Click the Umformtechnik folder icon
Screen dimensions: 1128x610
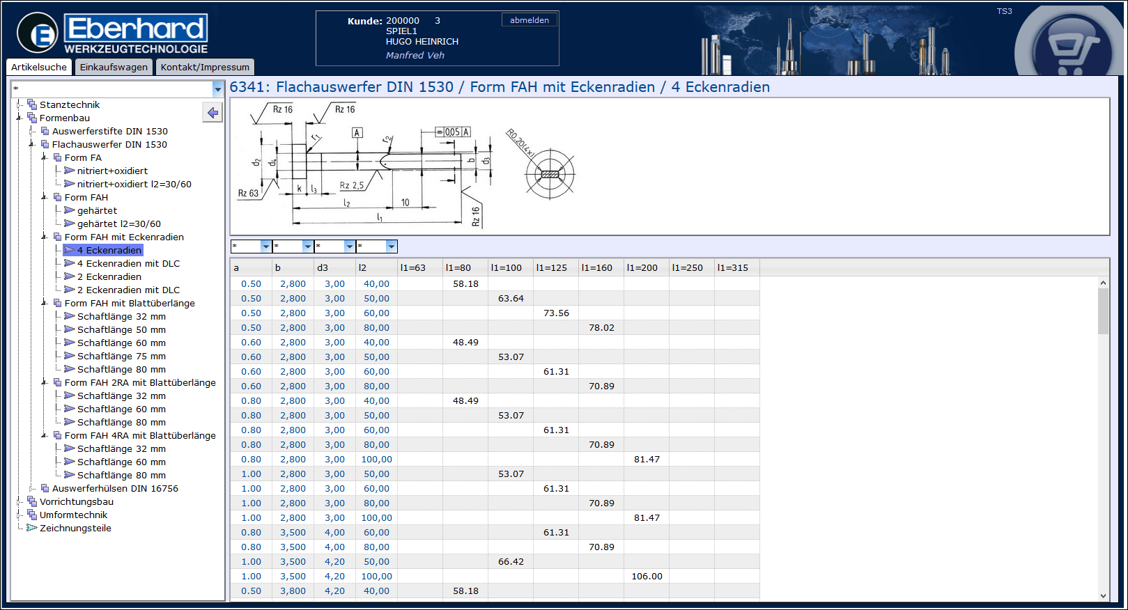tap(31, 515)
